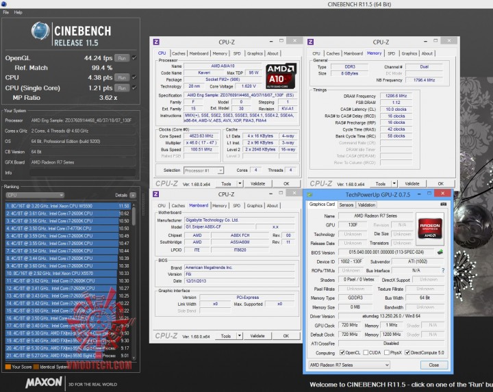Viewport: 493px width, 392px height.
Task: Open the Help menu in Cinebench
Action: coord(18,12)
